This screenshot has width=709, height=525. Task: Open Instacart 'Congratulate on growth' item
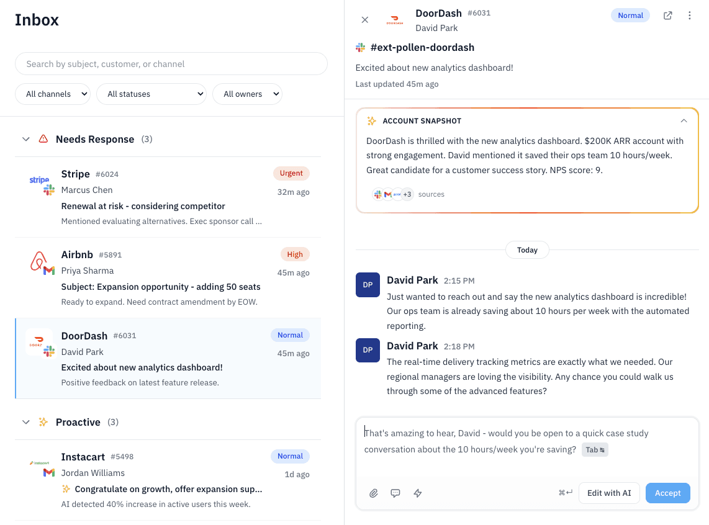tap(168, 480)
